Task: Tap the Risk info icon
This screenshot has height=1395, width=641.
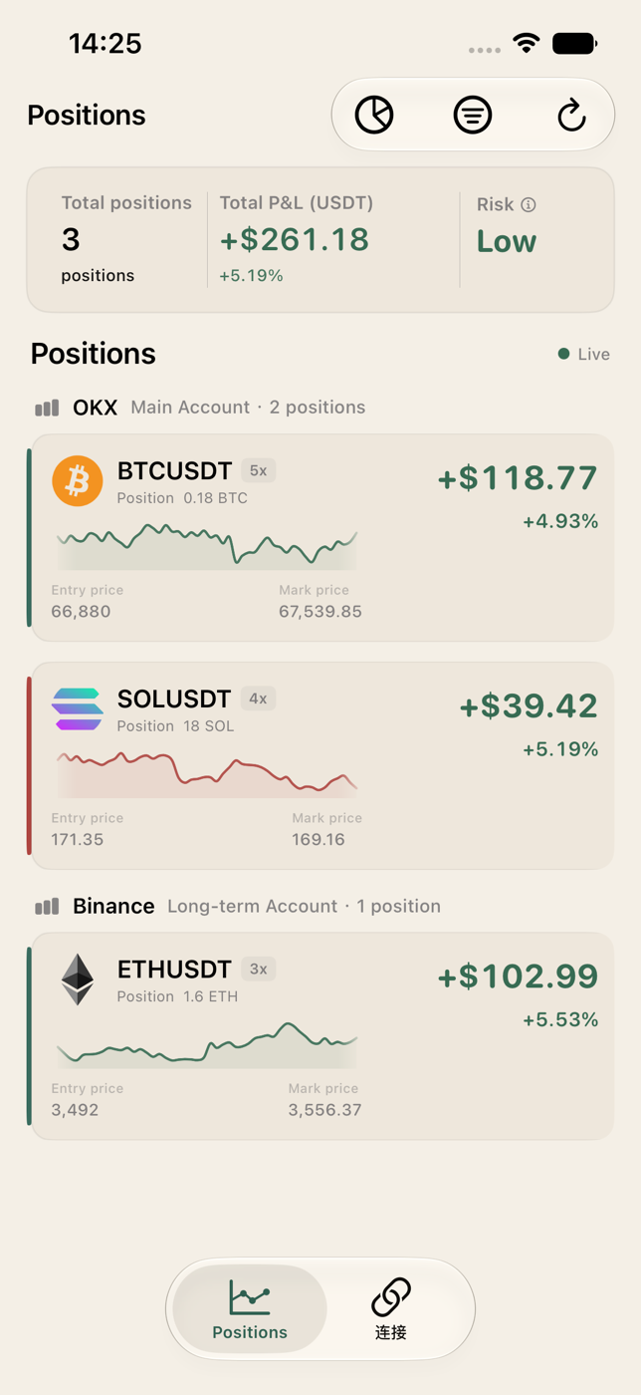Action: [529, 204]
